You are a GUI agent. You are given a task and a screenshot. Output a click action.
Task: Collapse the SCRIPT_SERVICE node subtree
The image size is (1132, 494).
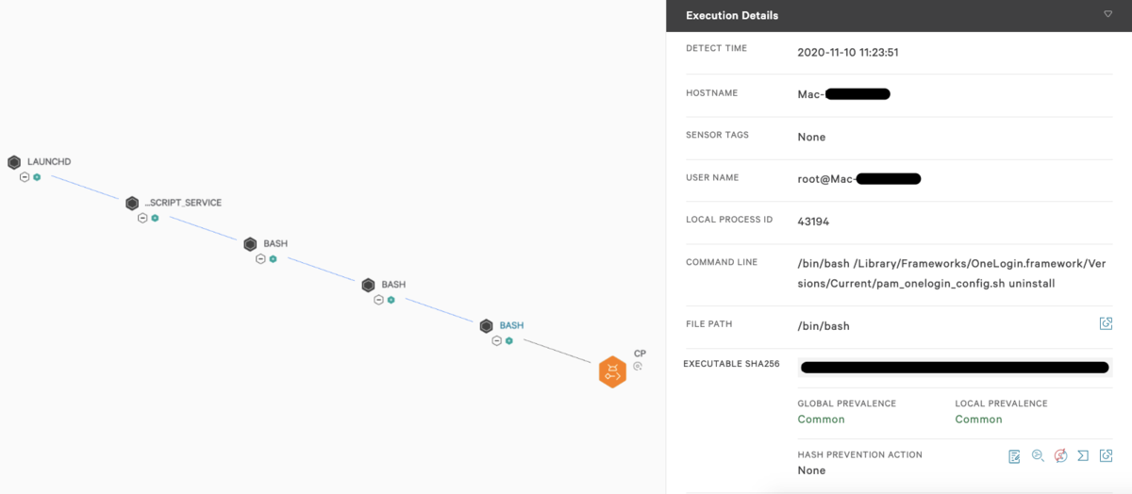tap(142, 218)
